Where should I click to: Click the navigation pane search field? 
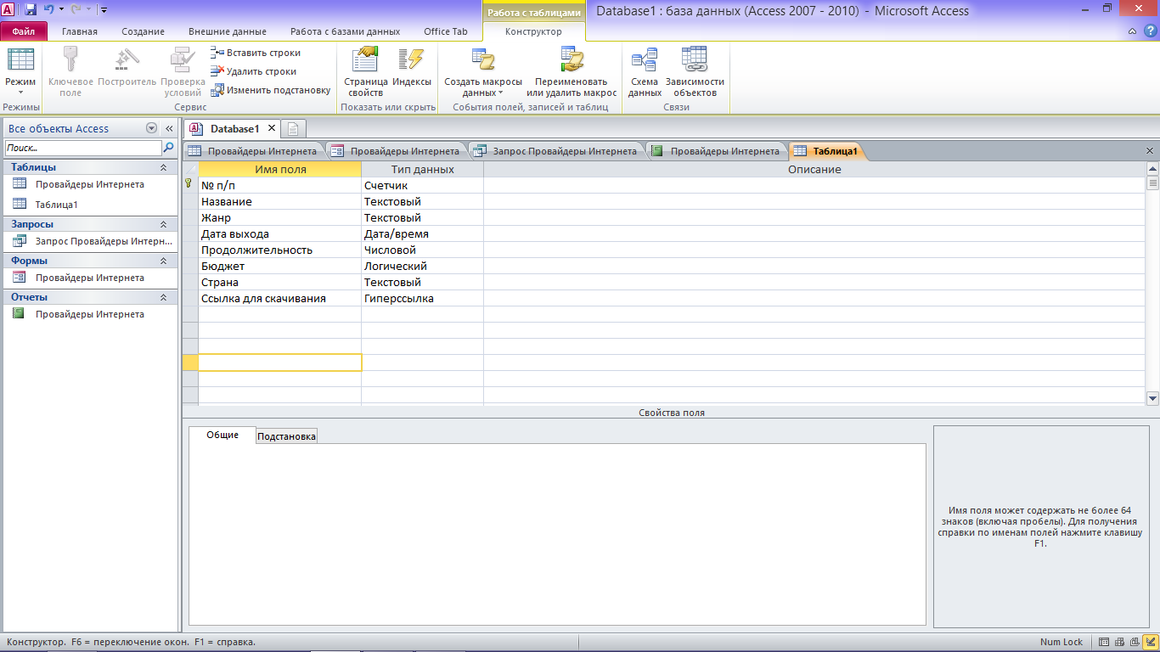(x=82, y=148)
